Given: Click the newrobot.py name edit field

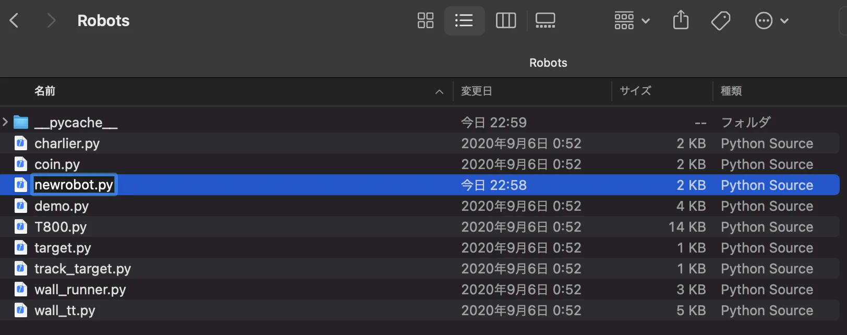Looking at the screenshot, I should click(74, 185).
